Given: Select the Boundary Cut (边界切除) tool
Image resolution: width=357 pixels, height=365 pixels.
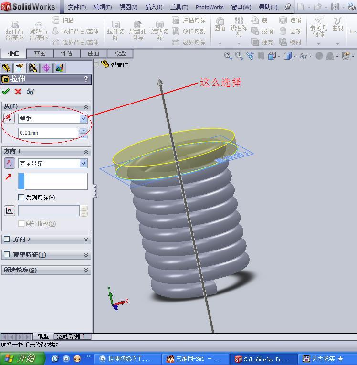Looking at the screenshot, I should pos(189,42).
